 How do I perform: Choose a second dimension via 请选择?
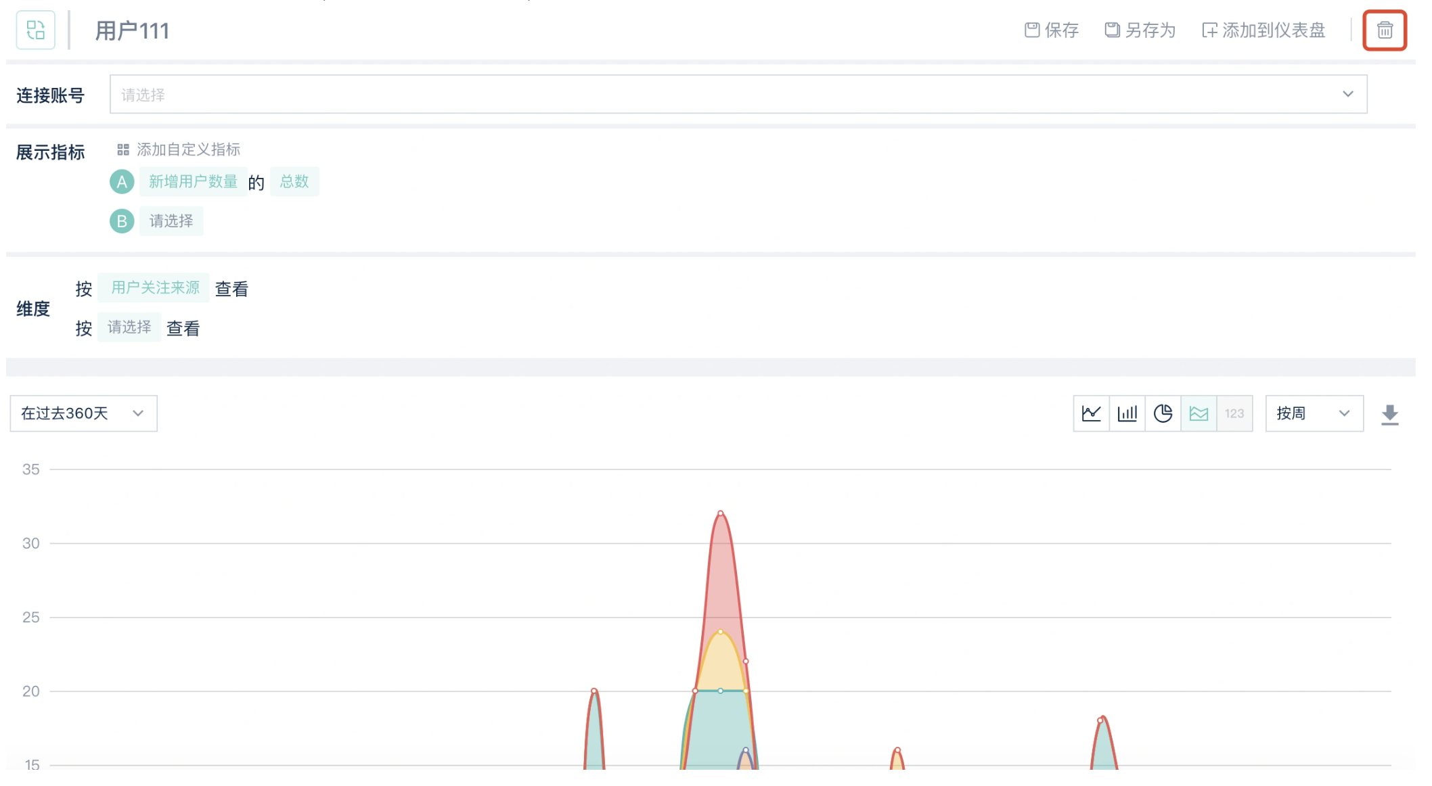click(129, 327)
